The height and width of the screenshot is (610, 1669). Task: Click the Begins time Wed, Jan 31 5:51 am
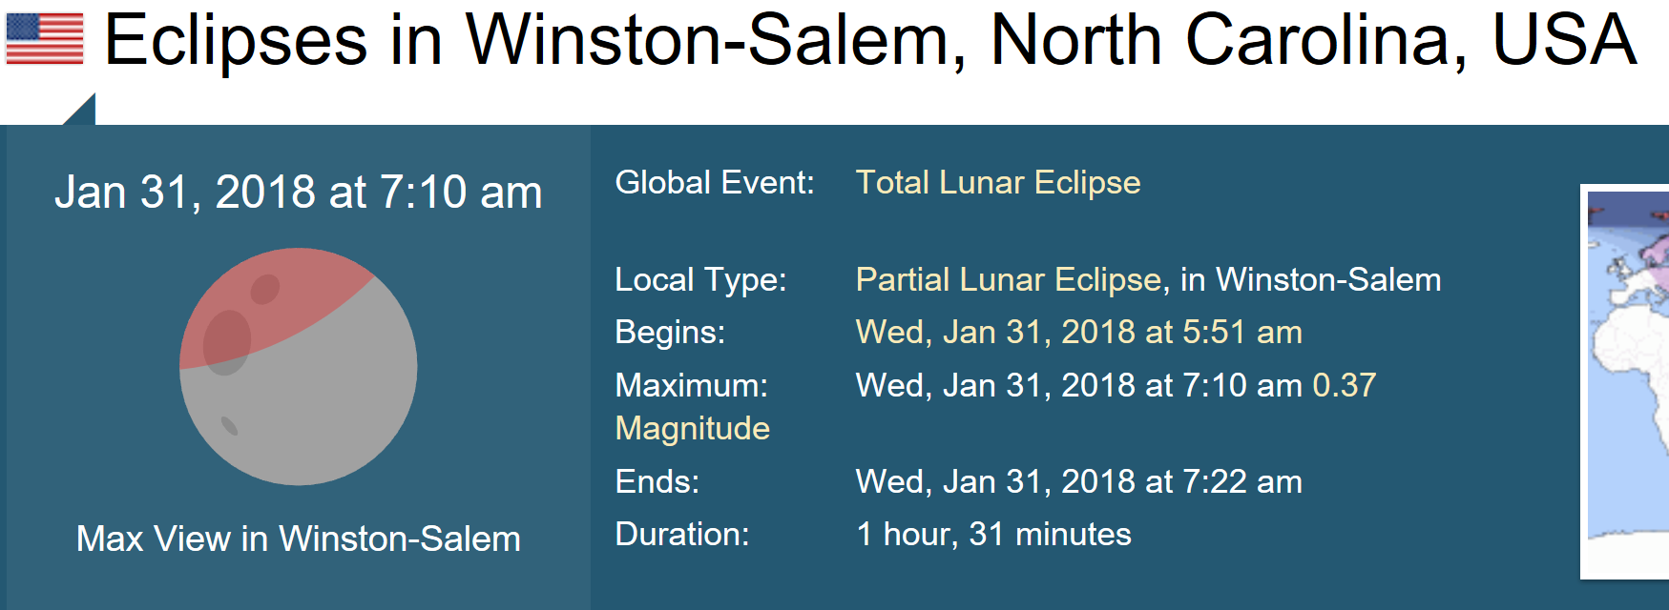(x=1079, y=332)
